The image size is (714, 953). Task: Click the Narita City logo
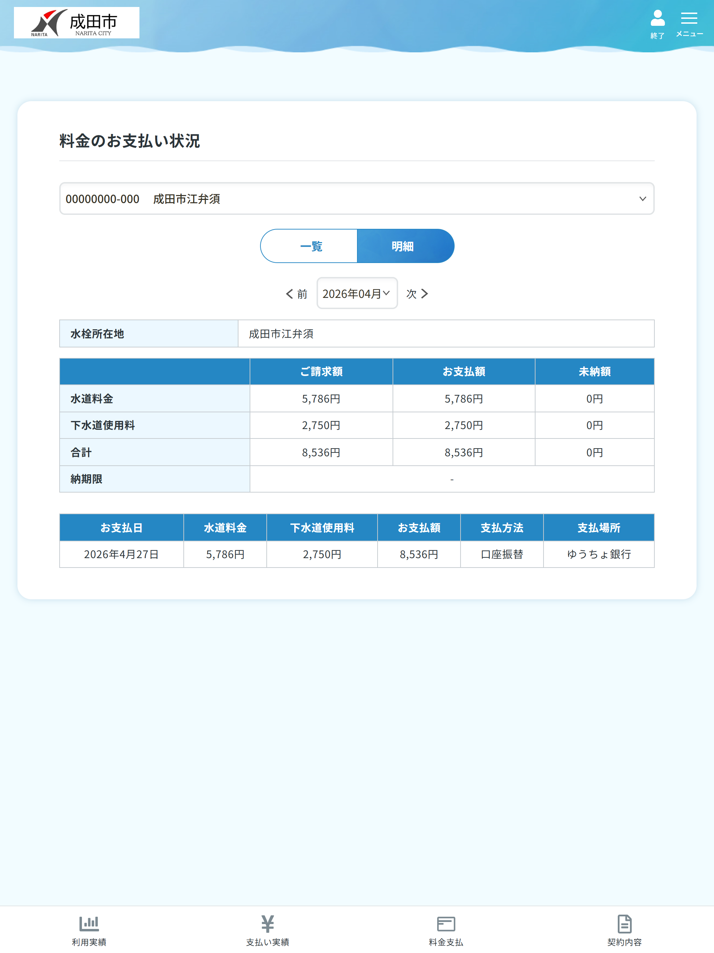(77, 23)
